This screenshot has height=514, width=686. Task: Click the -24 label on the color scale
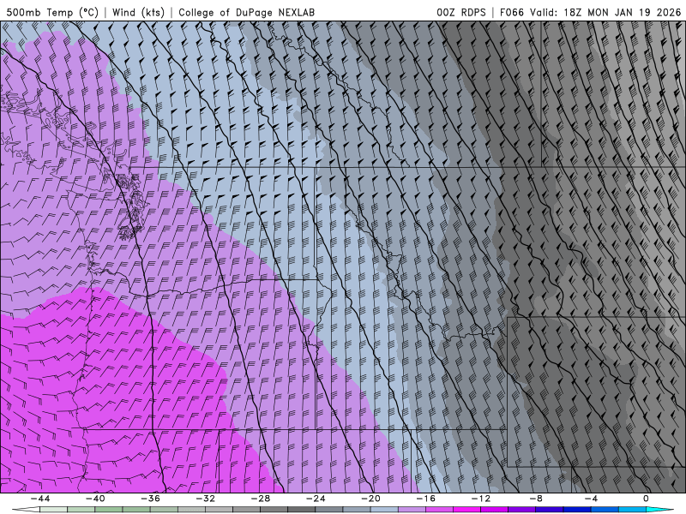click(x=316, y=499)
